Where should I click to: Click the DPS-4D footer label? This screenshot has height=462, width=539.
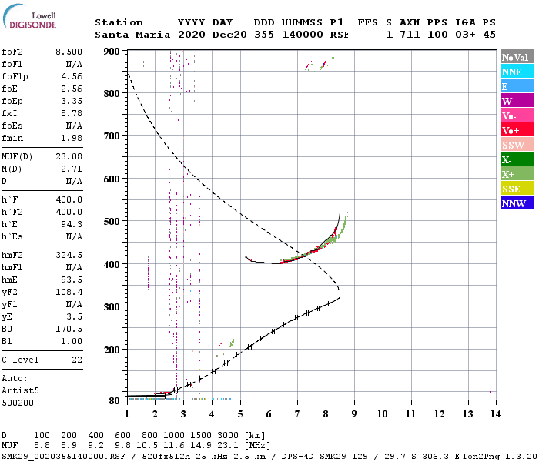[x=299, y=457]
